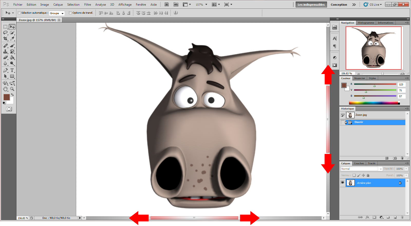
Task: Select the Zoom magnifier tool
Action: [x=12, y=89]
